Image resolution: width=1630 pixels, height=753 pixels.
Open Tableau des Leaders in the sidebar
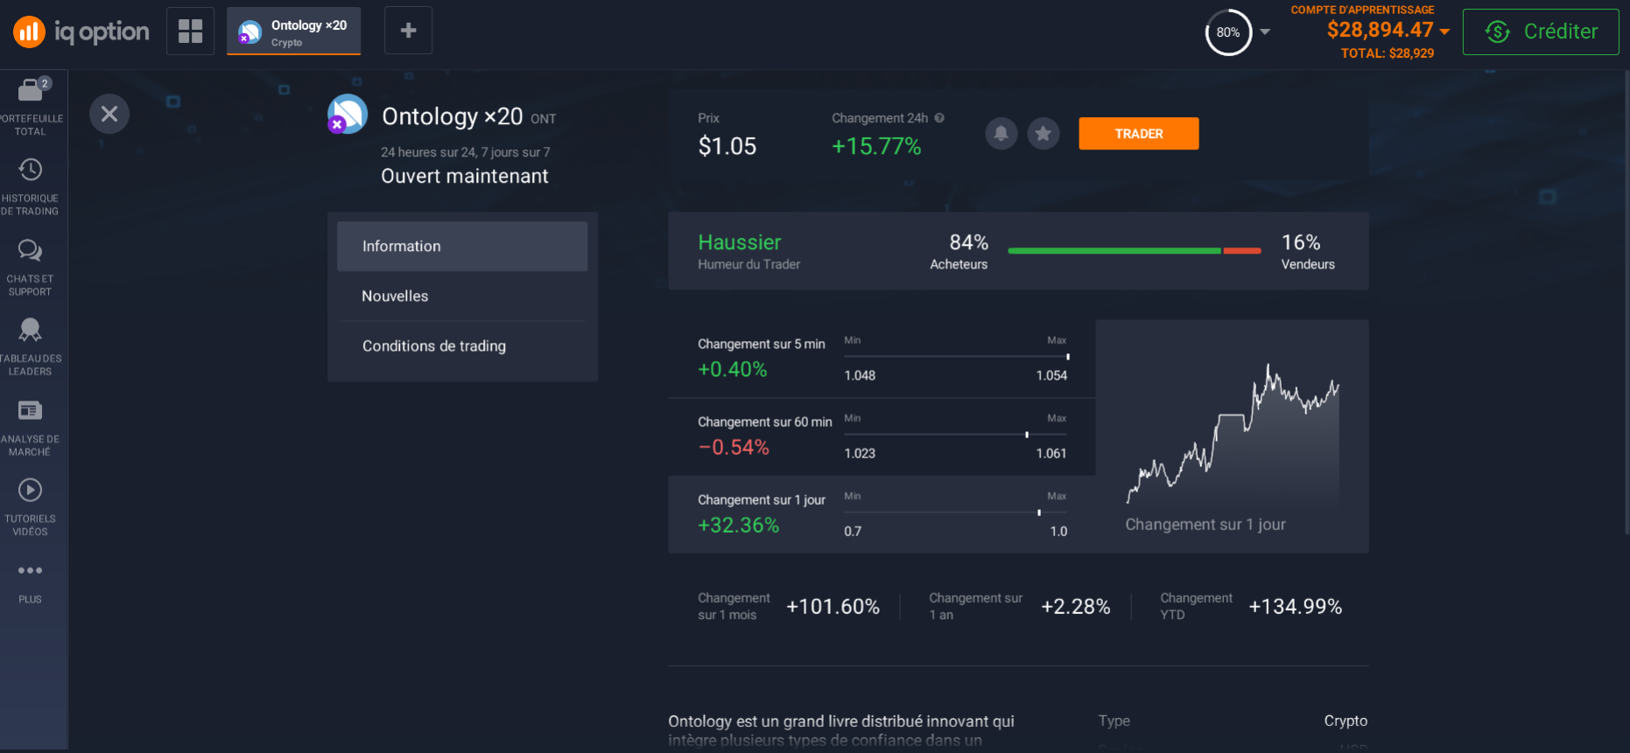point(31,347)
